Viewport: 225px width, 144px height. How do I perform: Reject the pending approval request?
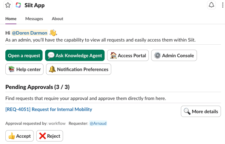tap(50, 136)
